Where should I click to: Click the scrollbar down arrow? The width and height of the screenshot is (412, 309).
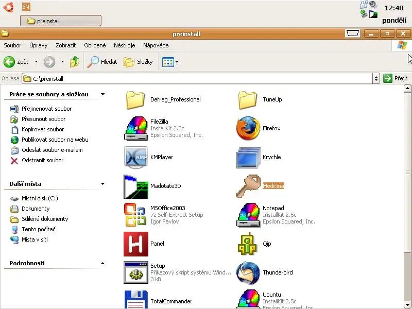click(407, 304)
